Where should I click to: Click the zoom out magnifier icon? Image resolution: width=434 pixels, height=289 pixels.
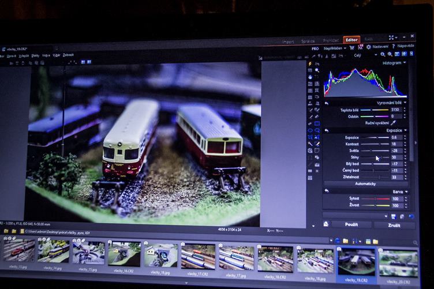pyautogui.click(x=390, y=55)
